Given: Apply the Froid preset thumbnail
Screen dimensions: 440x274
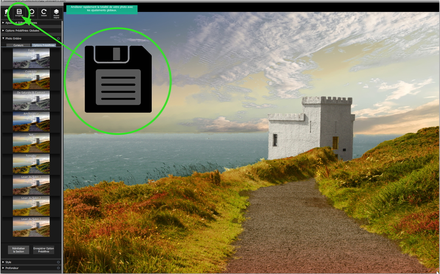Looking at the screenshot, I should (x=31, y=59).
